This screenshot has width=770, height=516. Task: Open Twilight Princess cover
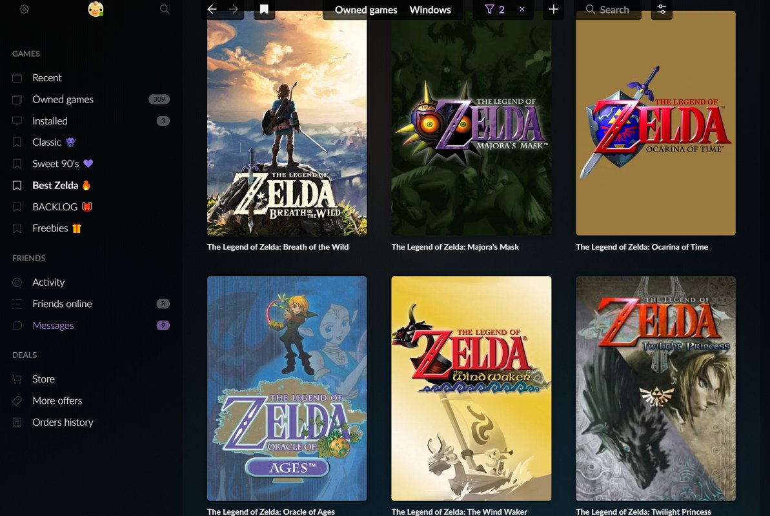(656, 388)
